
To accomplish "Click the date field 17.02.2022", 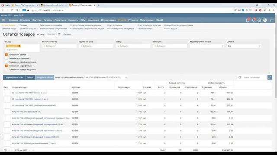I will click(x=52, y=34).
